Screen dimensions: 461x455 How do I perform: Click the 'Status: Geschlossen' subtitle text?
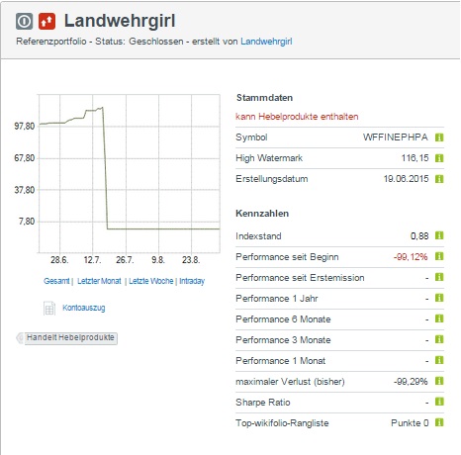point(139,42)
